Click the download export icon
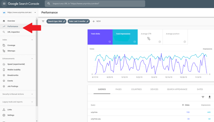This screenshot has height=122, width=214. point(210,97)
